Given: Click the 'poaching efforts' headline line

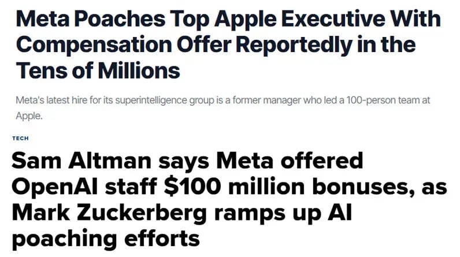Looking at the screenshot, I should pos(106,239).
